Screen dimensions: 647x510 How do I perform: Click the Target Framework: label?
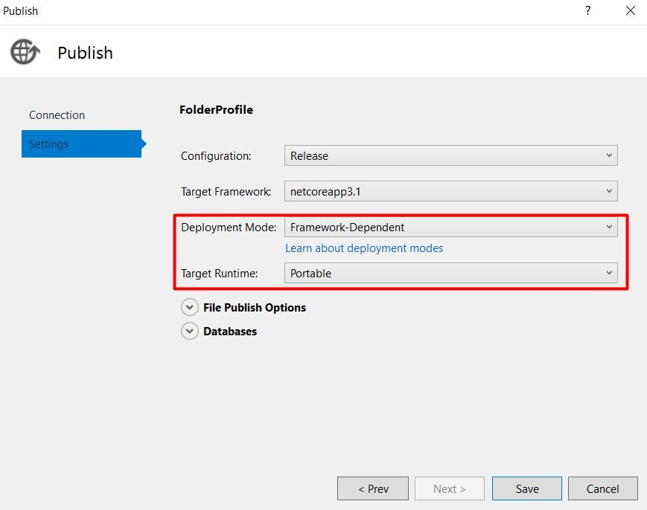[x=226, y=192]
